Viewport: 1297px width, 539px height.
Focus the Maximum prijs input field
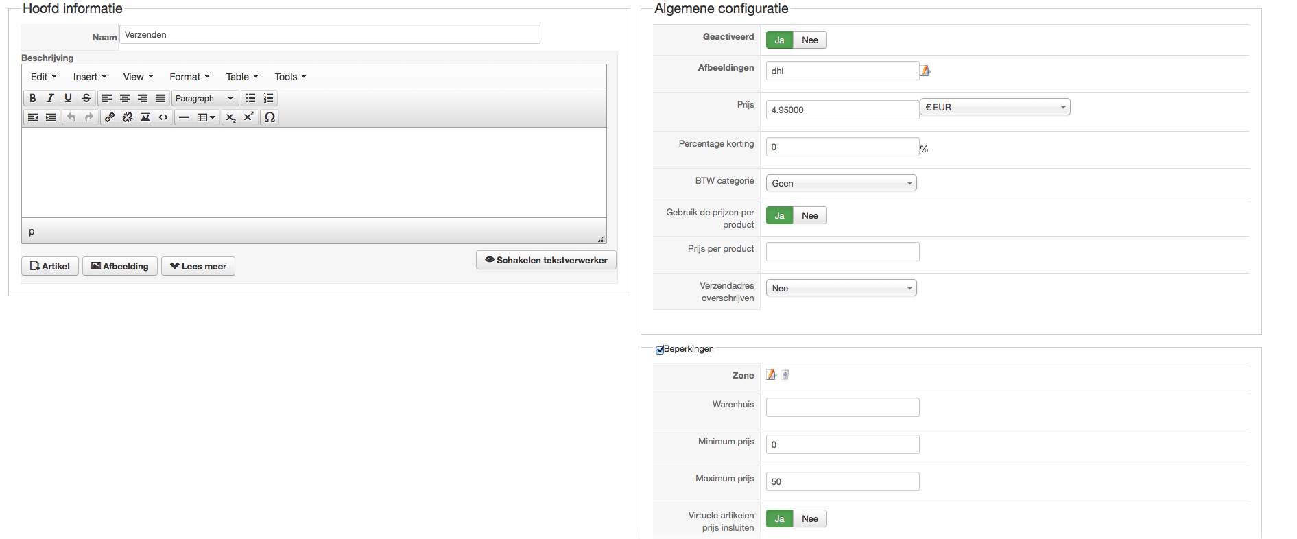tap(842, 481)
